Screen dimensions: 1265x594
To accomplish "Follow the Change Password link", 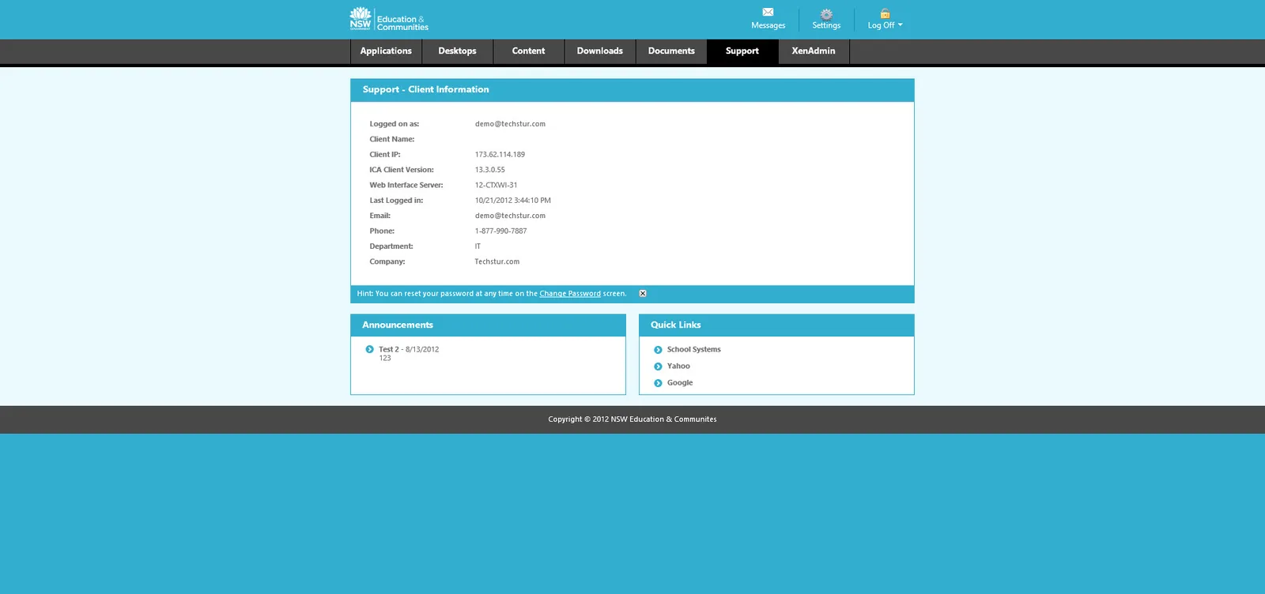I will [570, 294].
